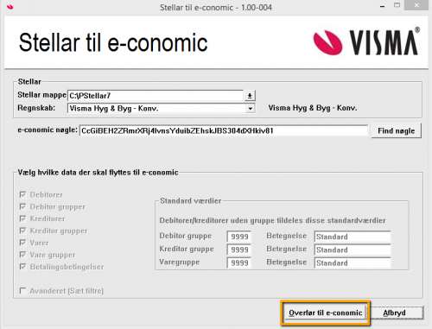The image size is (432, 329).
Task: Click Overfør til e-conomic button
Action: 326,313
